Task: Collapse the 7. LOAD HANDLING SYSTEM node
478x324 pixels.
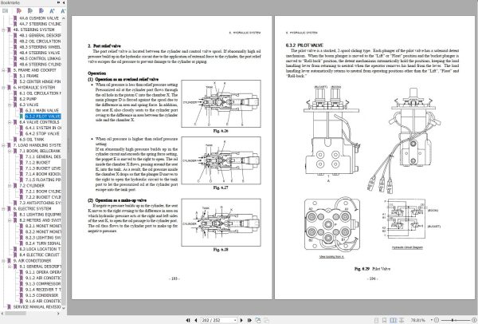Action: [3, 145]
